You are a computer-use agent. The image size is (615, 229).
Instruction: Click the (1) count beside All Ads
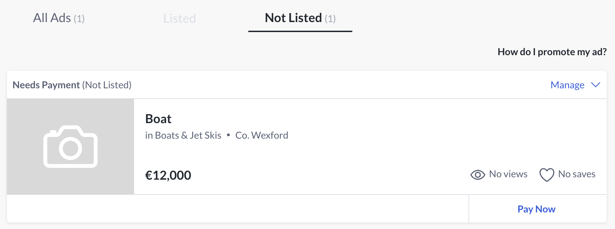point(79,19)
